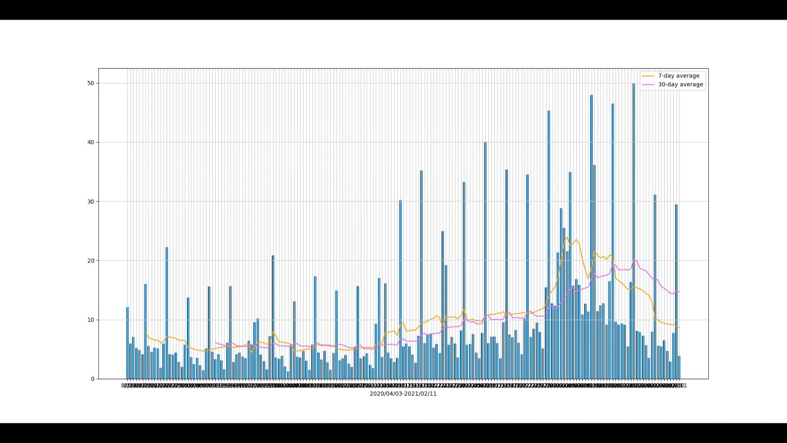Select the '7-day average' legend text
This screenshot has height=443, width=787.
point(679,76)
